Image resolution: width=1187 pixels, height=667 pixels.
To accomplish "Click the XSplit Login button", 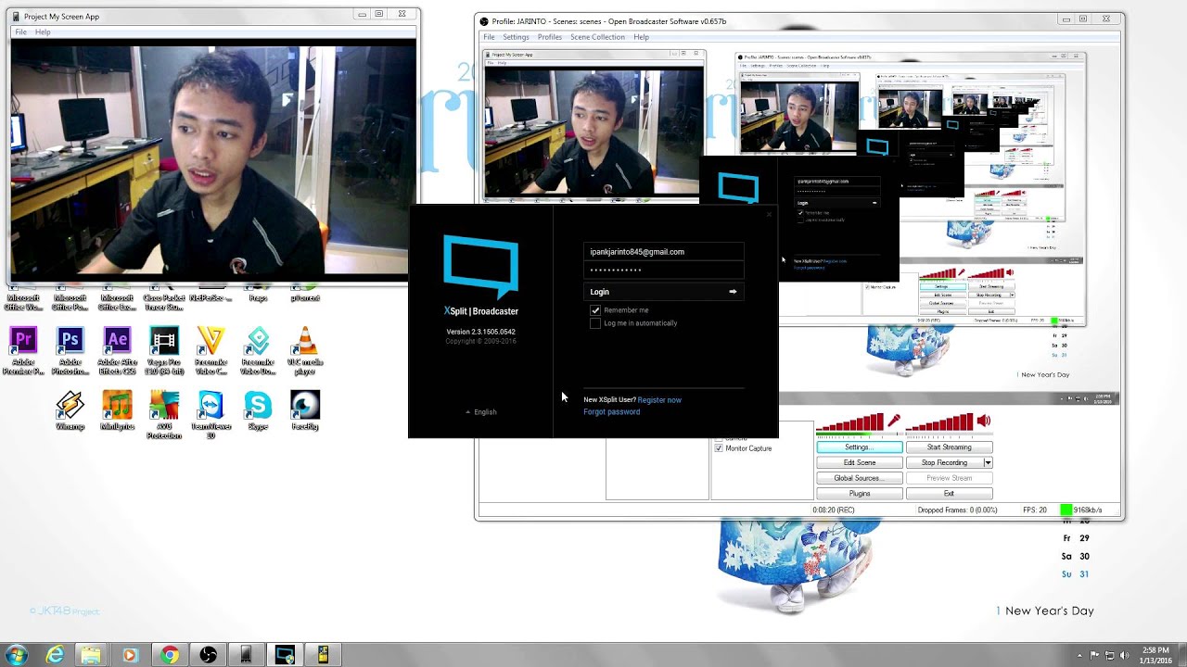I will point(664,292).
